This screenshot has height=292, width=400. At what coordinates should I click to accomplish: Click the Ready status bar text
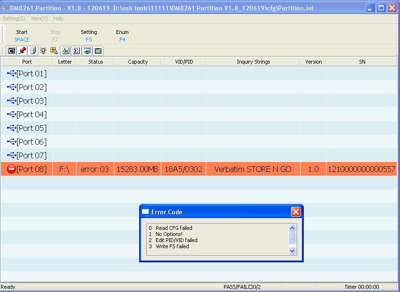(x=8, y=287)
